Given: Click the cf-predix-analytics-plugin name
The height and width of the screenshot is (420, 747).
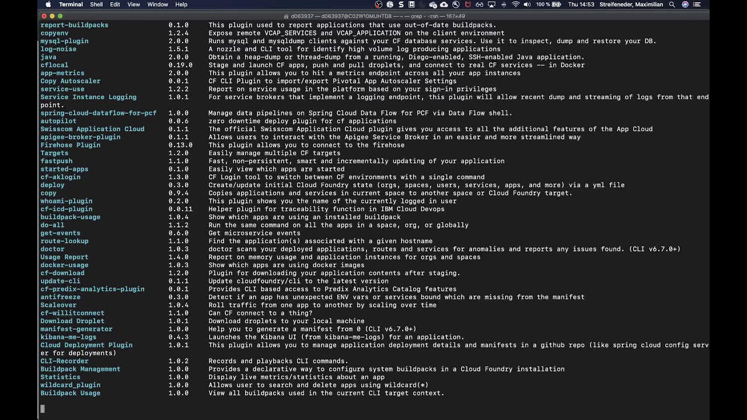Looking at the screenshot, I should [x=92, y=289].
